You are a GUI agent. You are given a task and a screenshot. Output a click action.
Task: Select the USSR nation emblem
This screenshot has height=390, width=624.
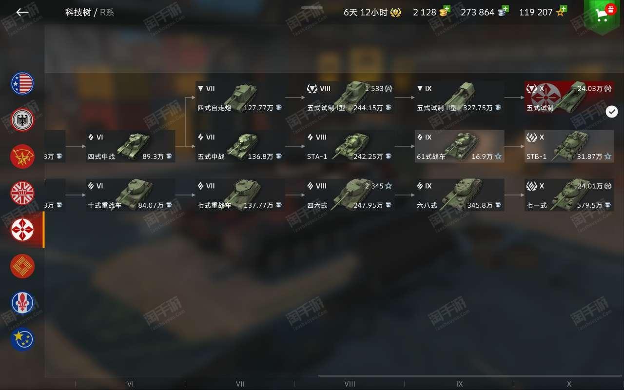(22, 156)
